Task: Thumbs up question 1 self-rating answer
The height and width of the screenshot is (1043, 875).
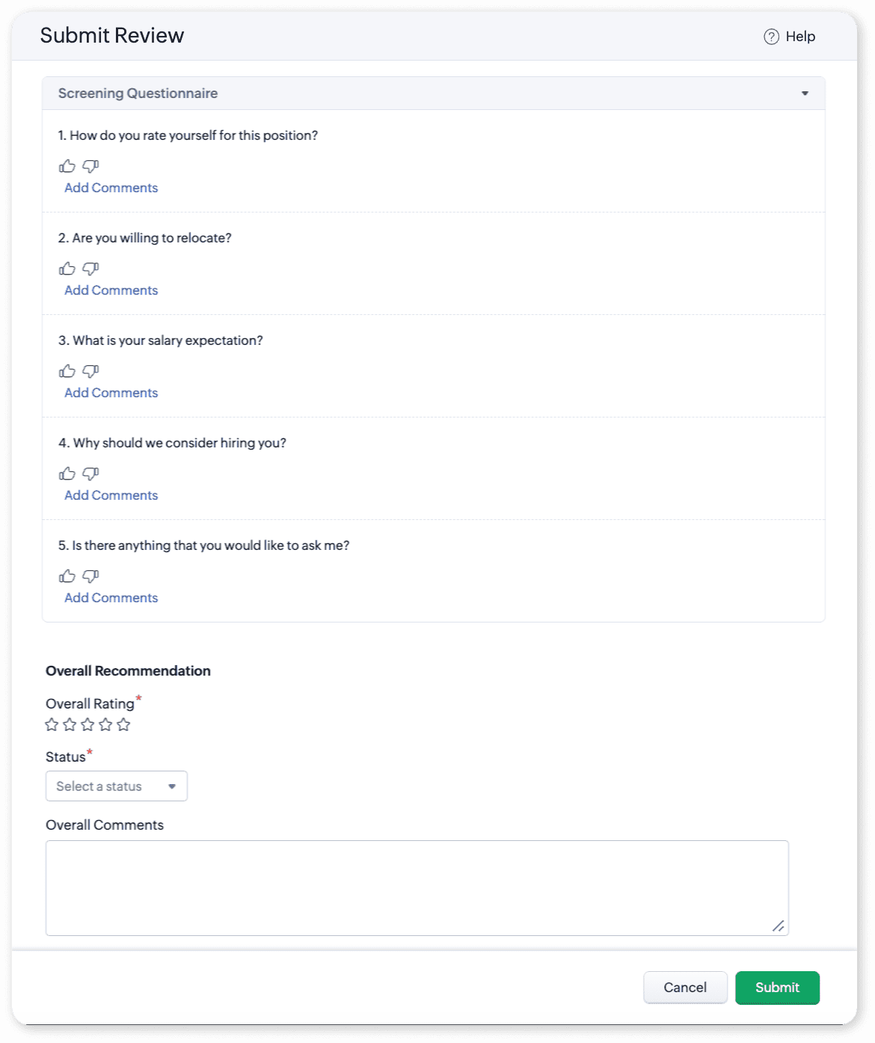Action: [67, 166]
